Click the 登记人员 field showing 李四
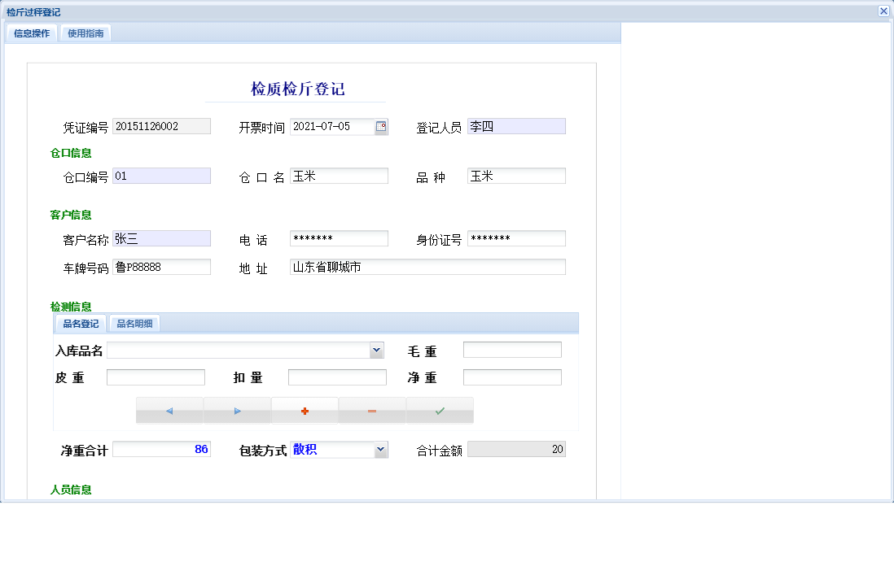894x575 pixels. 516,126
